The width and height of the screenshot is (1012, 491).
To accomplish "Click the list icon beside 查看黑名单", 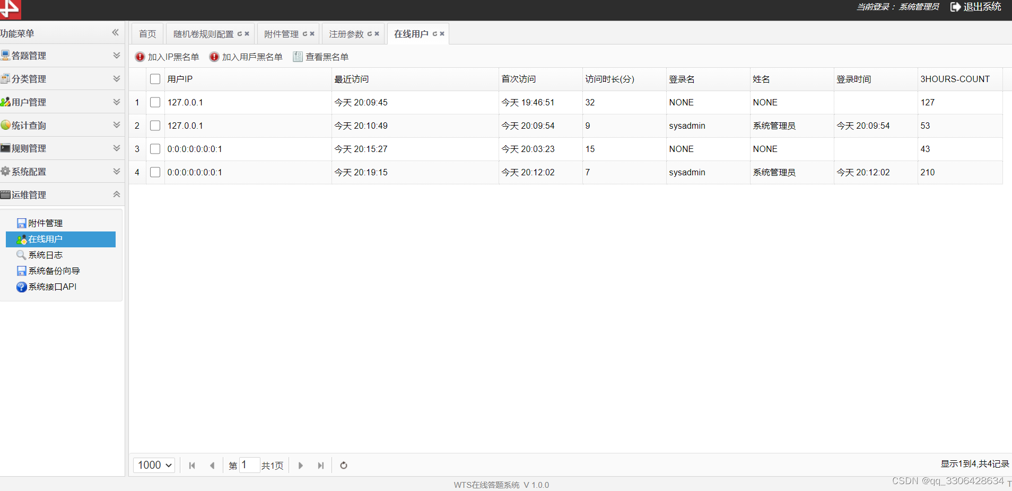I will pyautogui.click(x=298, y=57).
